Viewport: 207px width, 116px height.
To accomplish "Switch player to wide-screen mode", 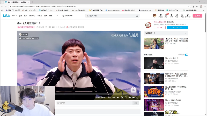I will [x=130, y=97].
